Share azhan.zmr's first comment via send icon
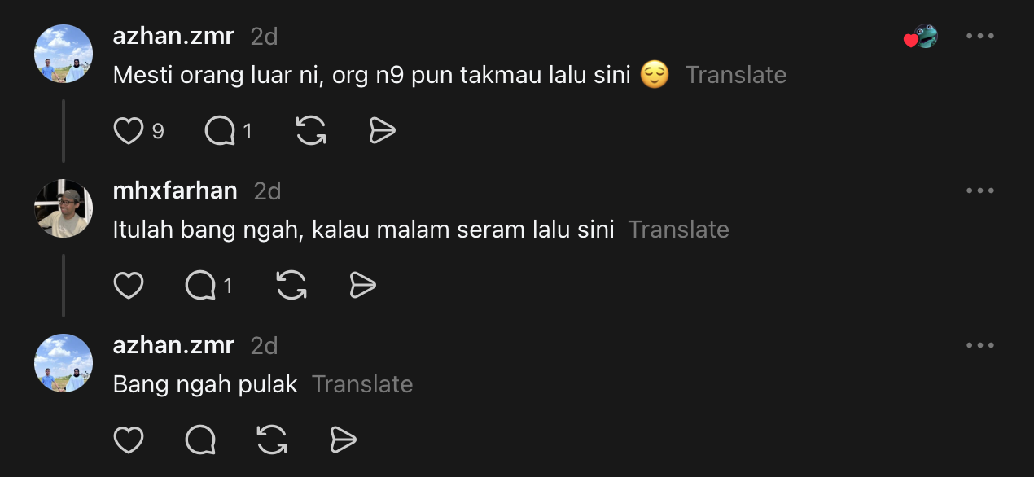Viewport: 1034px width, 477px height. coord(382,131)
